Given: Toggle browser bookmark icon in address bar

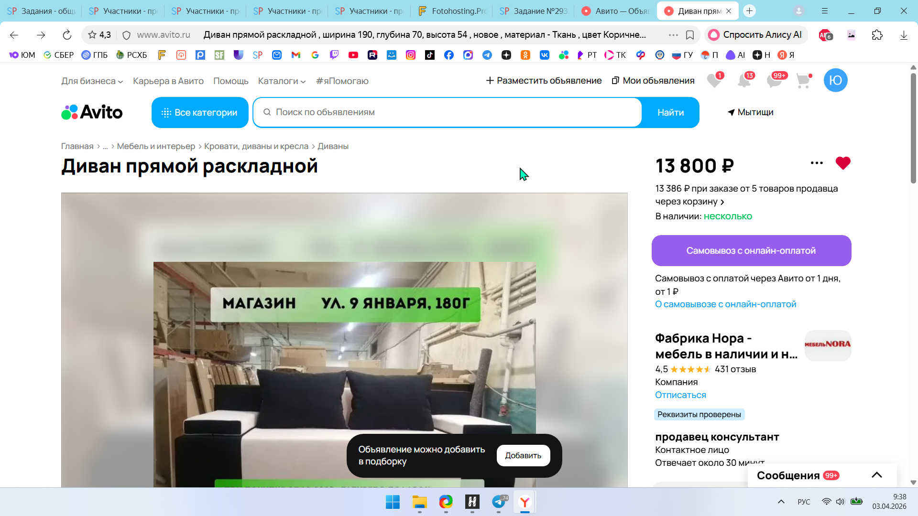Looking at the screenshot, I should (690, 35).
